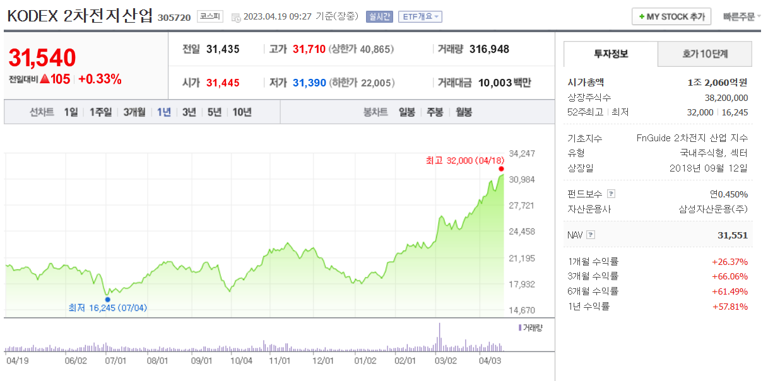The height and width of the screenshot is (381, 768).
Task: Click the 국내주식형, 섹터 type value
Action: tap(714, 153)
